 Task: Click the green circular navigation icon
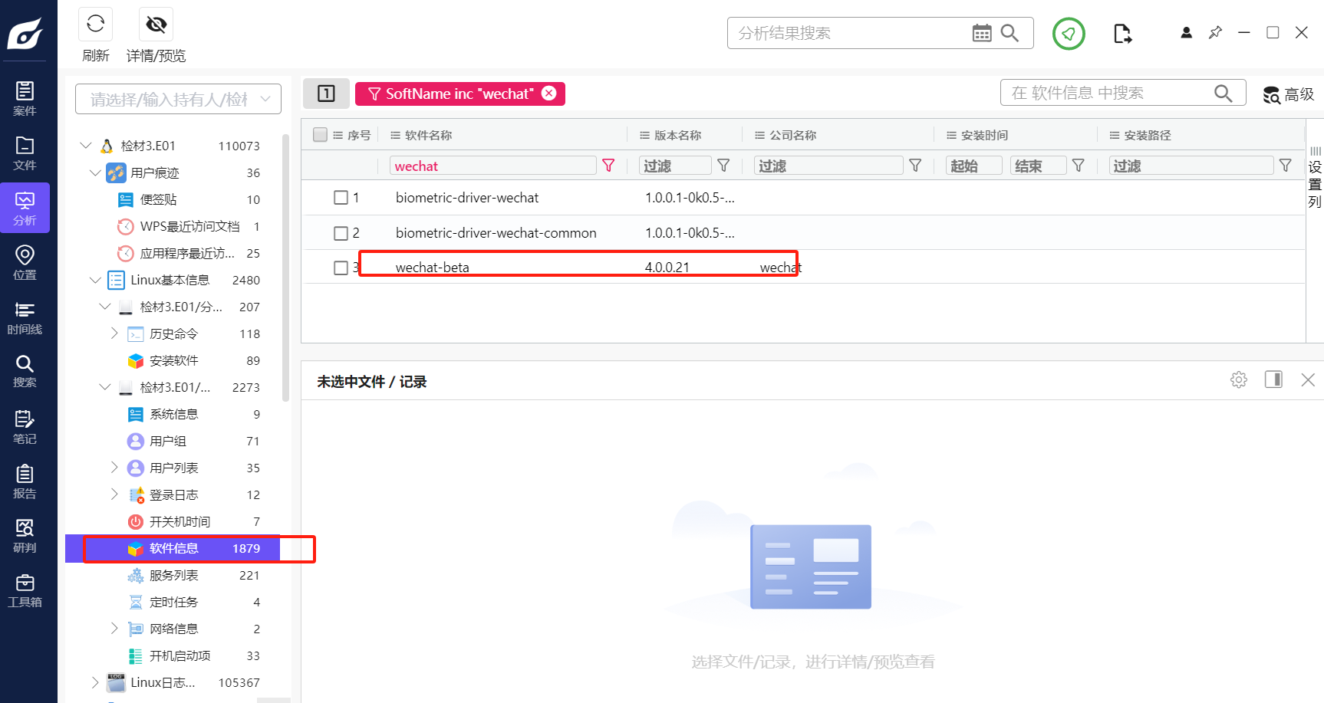click(x=1069, y=34)
